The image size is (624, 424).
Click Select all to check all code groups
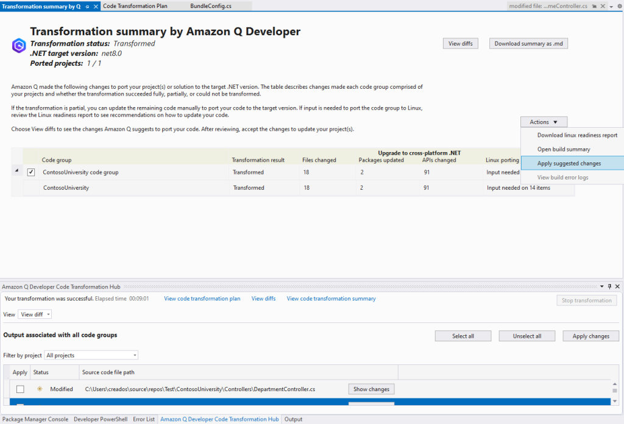[463, 335]
